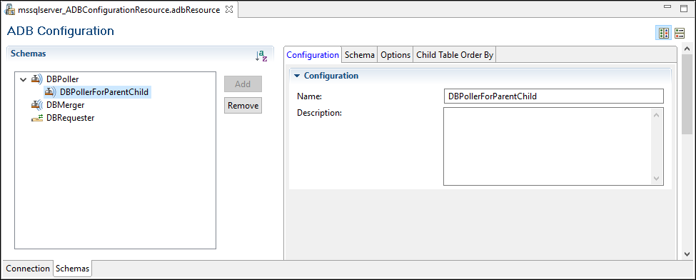Minimize the editor pane
Image resolution: width=696 pixels, height=280 pixels.
click(x=667, y=6)
